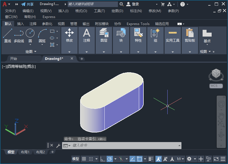Toggle polar tracking in status bar
Image resolution: width=228 pixels, height=164 pixels.
pos(109,159)
